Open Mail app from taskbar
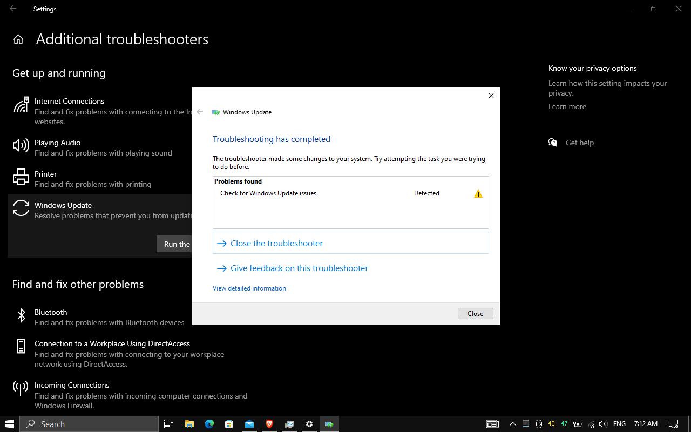The height and width of the screenshot is (432, 691). click(249, 424)
